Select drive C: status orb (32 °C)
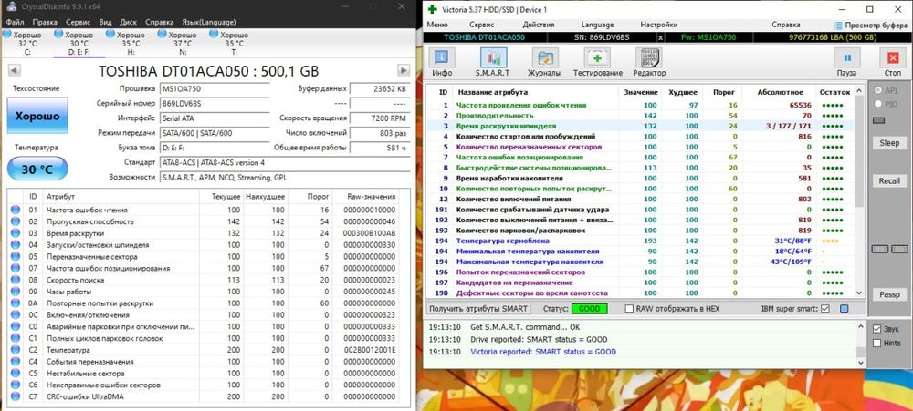913x411 pixels. point(7,35)
